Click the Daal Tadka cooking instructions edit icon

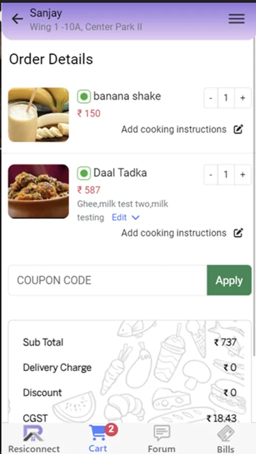coord(238,233)
